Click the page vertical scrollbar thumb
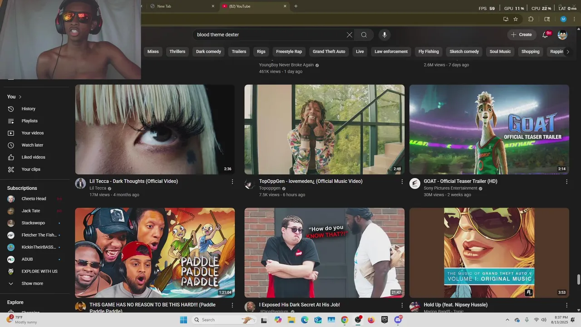Image resolution: width=581 pixels, height=327 pixels. click(x=578, y=279)
